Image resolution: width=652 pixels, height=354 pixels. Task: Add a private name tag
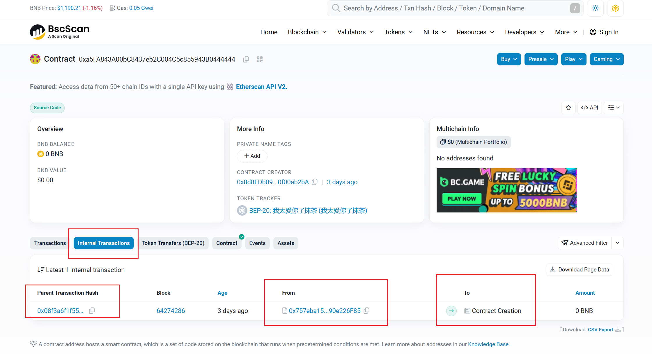click(x=252, y=156)
